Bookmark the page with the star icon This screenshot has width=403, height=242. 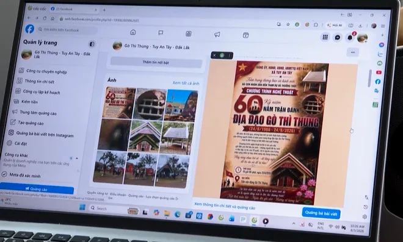point(288,24)
